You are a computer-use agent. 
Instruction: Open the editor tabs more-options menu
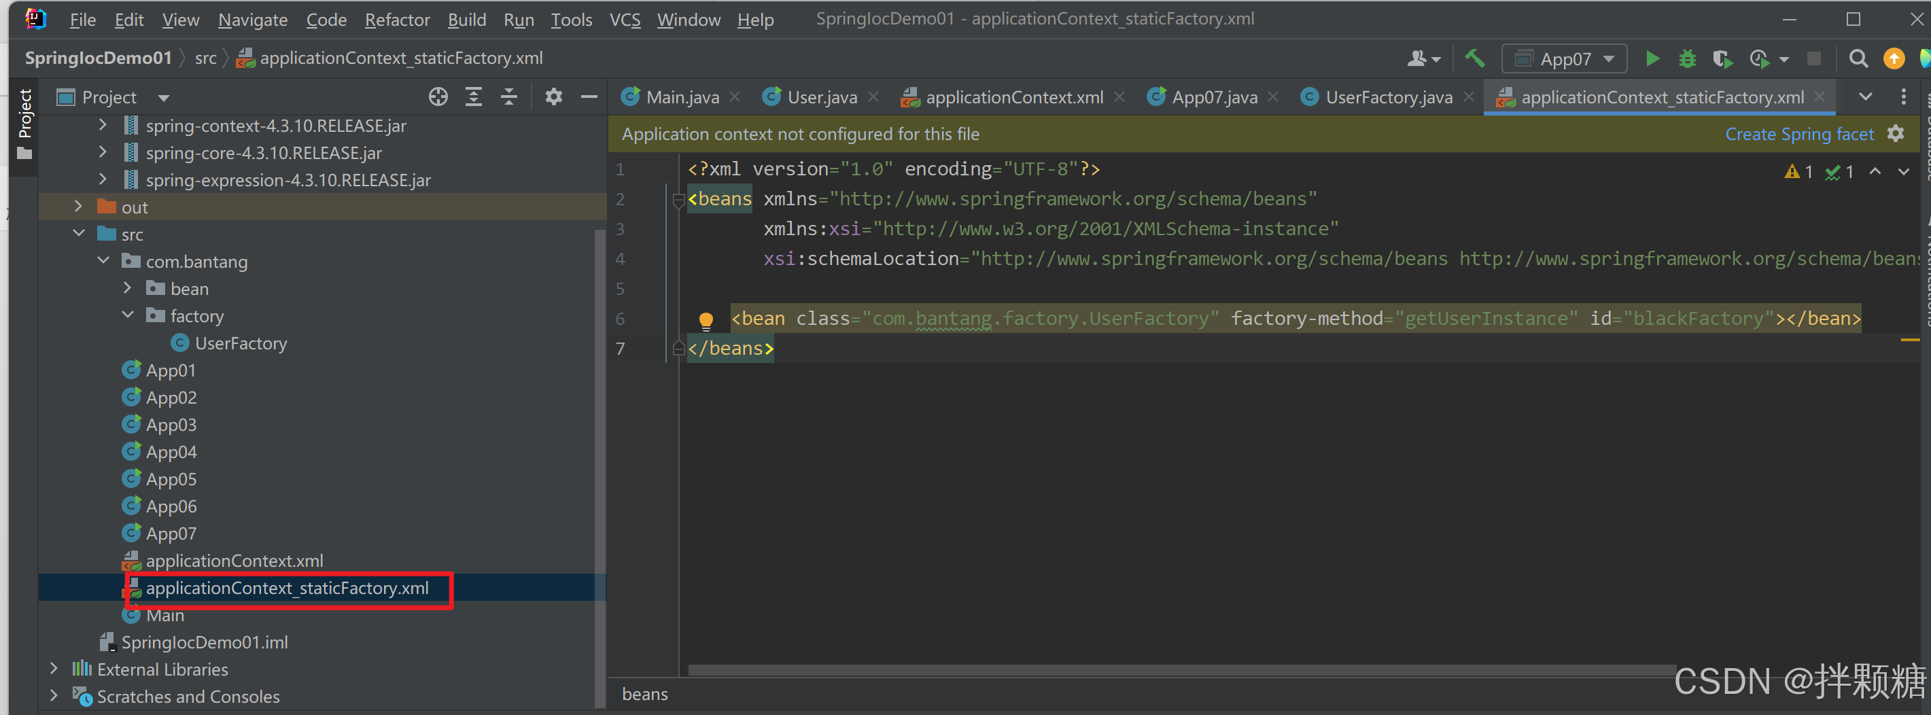(1903, 97)
